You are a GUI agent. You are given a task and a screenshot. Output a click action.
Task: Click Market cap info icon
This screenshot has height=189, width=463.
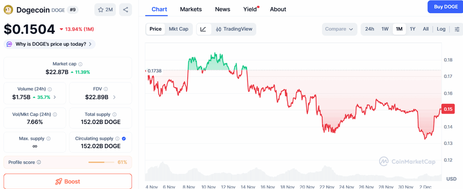(80, 64)
